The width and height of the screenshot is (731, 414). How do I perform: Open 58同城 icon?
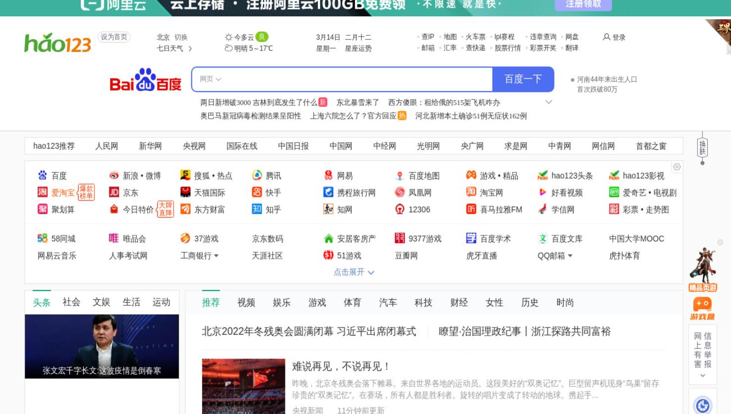point(43,238)
